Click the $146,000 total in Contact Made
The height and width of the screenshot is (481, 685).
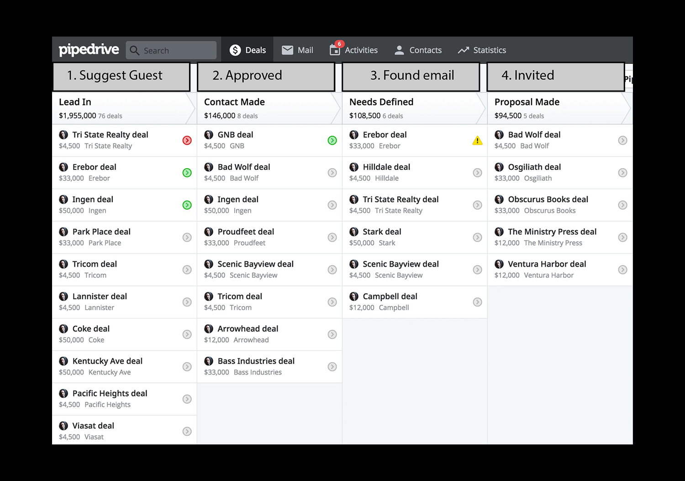(220, 116)
